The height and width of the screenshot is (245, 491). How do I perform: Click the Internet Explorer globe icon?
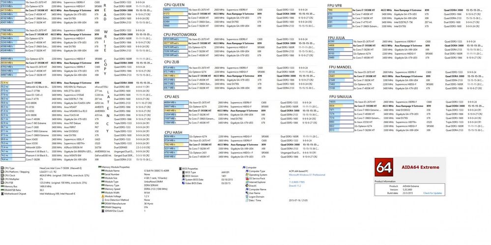point(247,182)
